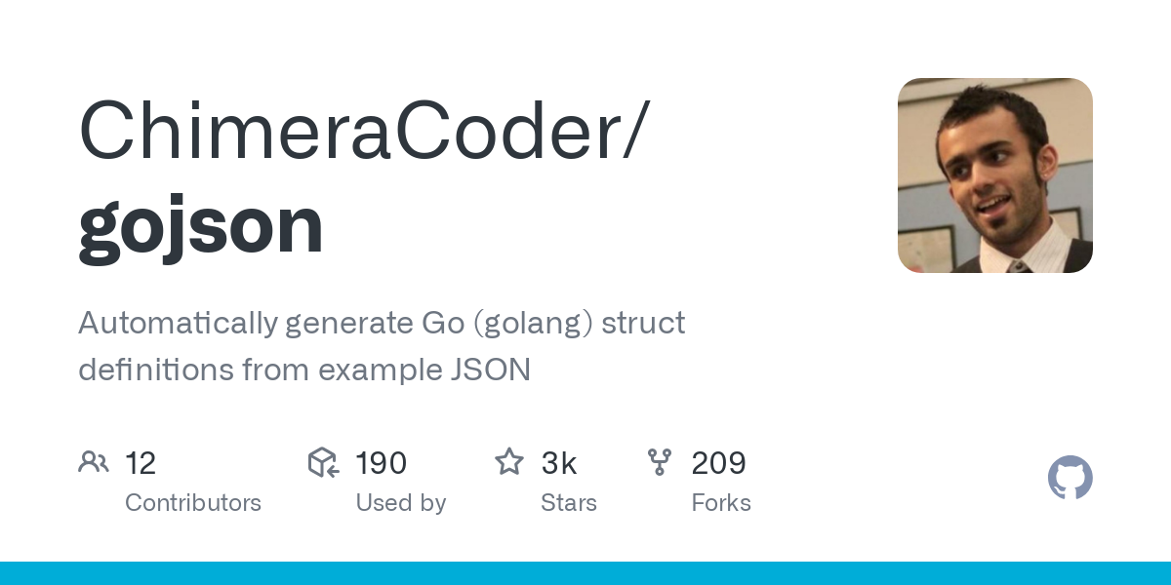Click the 12 contributors count

pos(141,463)
